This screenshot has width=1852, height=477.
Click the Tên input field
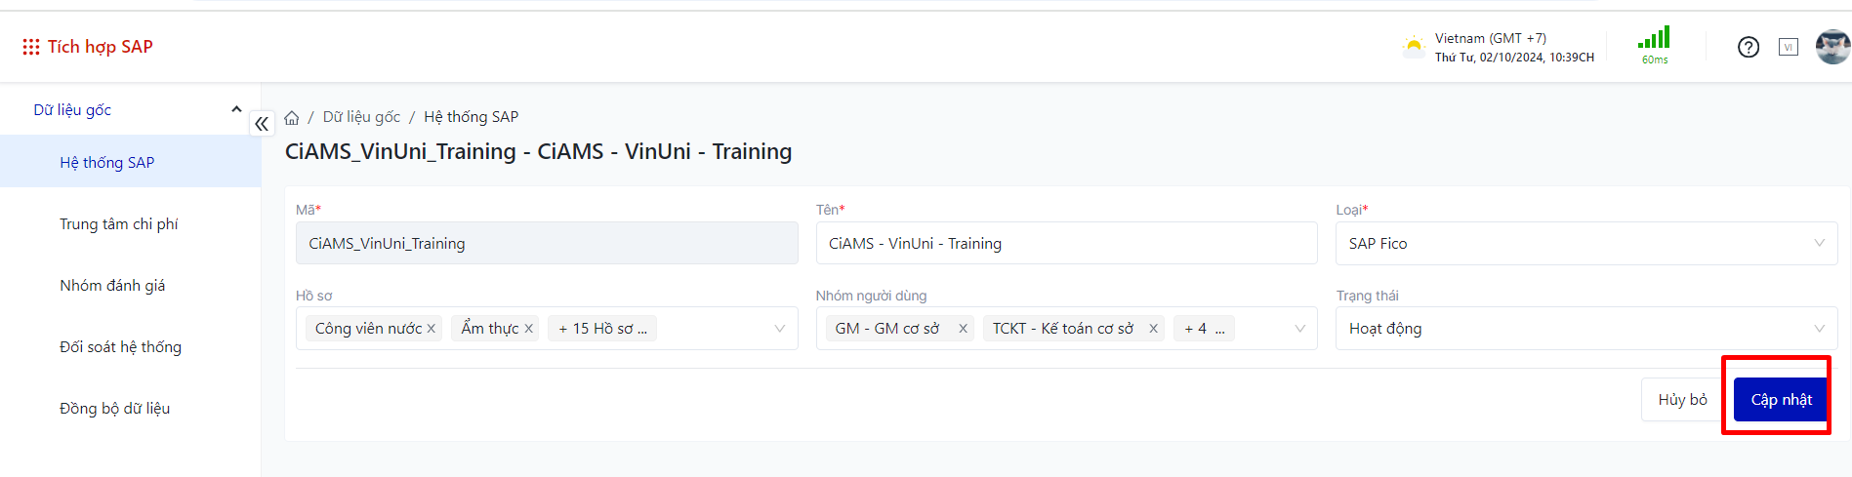1065,244
